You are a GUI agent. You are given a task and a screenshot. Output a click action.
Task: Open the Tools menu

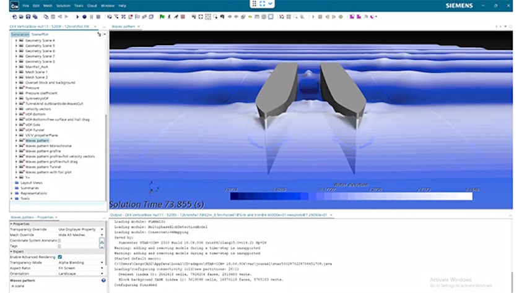(x=79, y=6)
